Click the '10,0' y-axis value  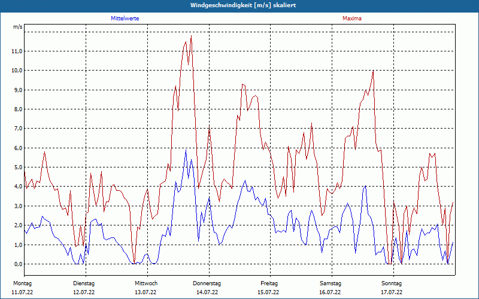tap(17, 71)
